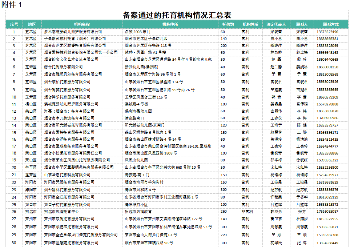Click address cell '海岸华府小区'
This screenshot has height=249, width=350.
(136, 205)
